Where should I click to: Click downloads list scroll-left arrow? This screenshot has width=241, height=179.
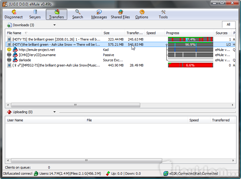8,105
